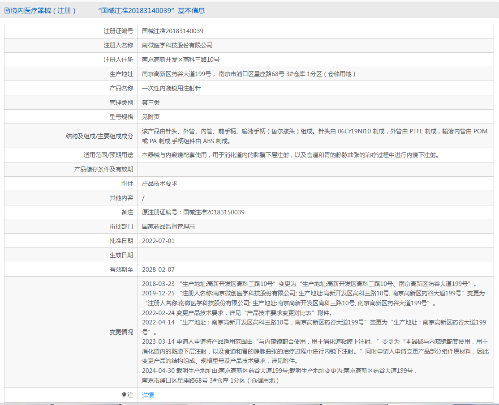Click the document icon beside the page title
This screenshot has height=405, width=499.
point(7,11)
